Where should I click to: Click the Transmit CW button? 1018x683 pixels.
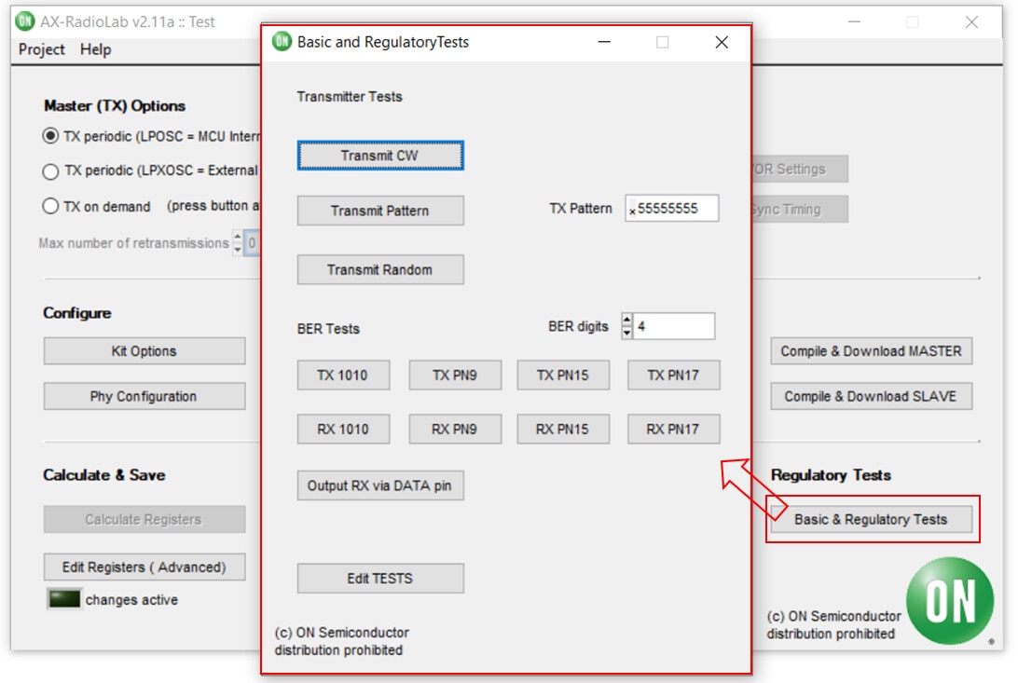pyautogui.click(x=379, y=156)
